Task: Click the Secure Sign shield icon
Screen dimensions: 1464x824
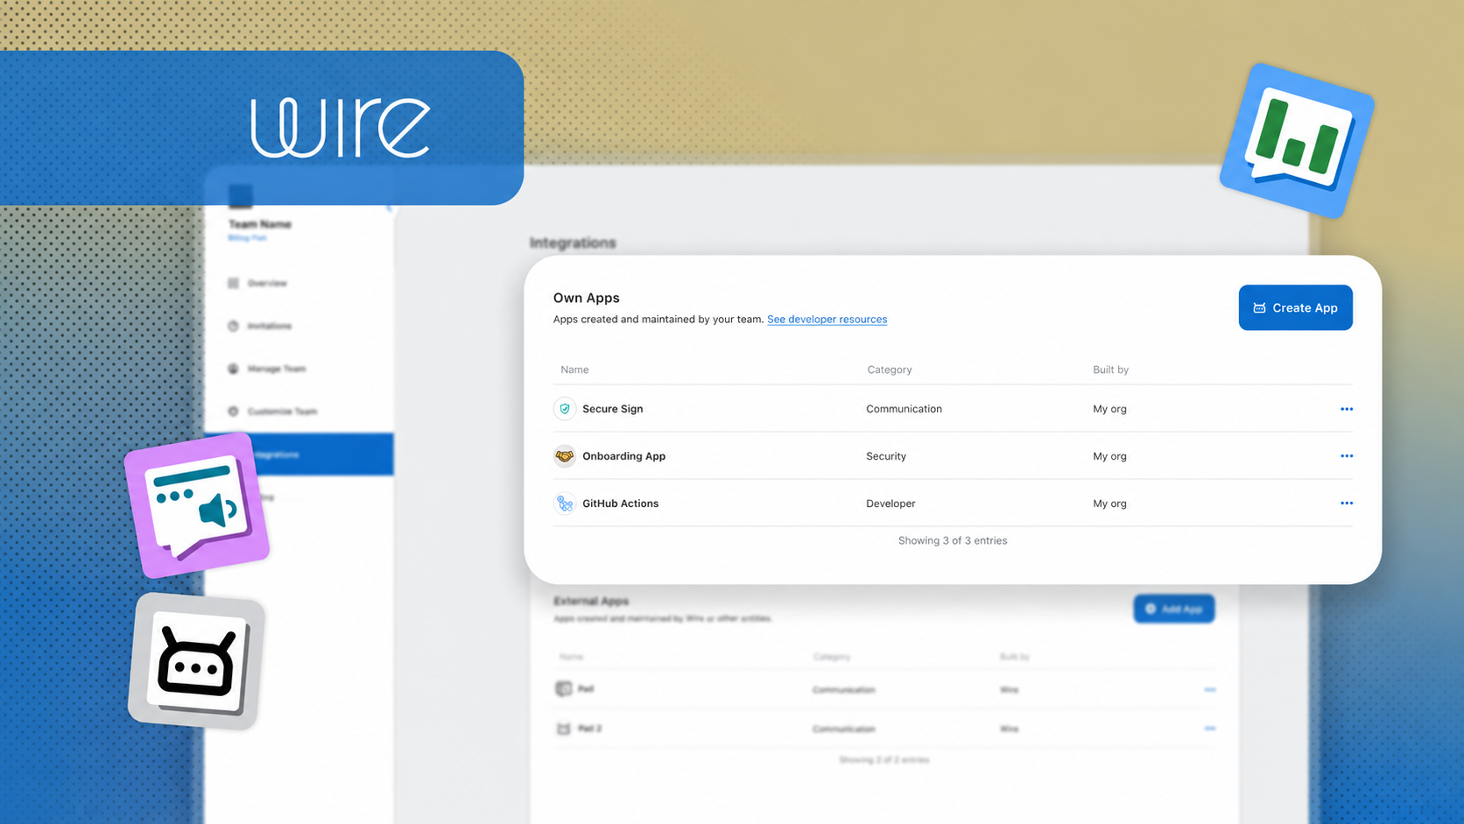Action: [x=565, y=409]
